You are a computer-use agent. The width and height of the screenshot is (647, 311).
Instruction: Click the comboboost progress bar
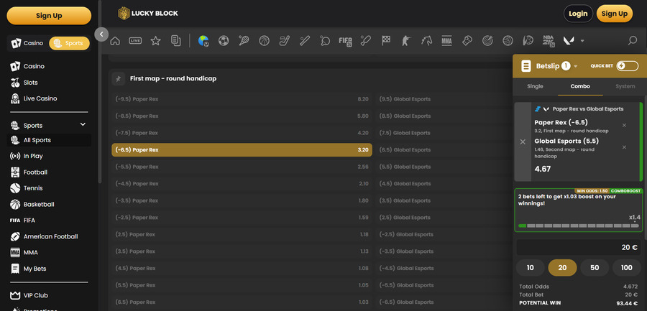pos(579,226)
